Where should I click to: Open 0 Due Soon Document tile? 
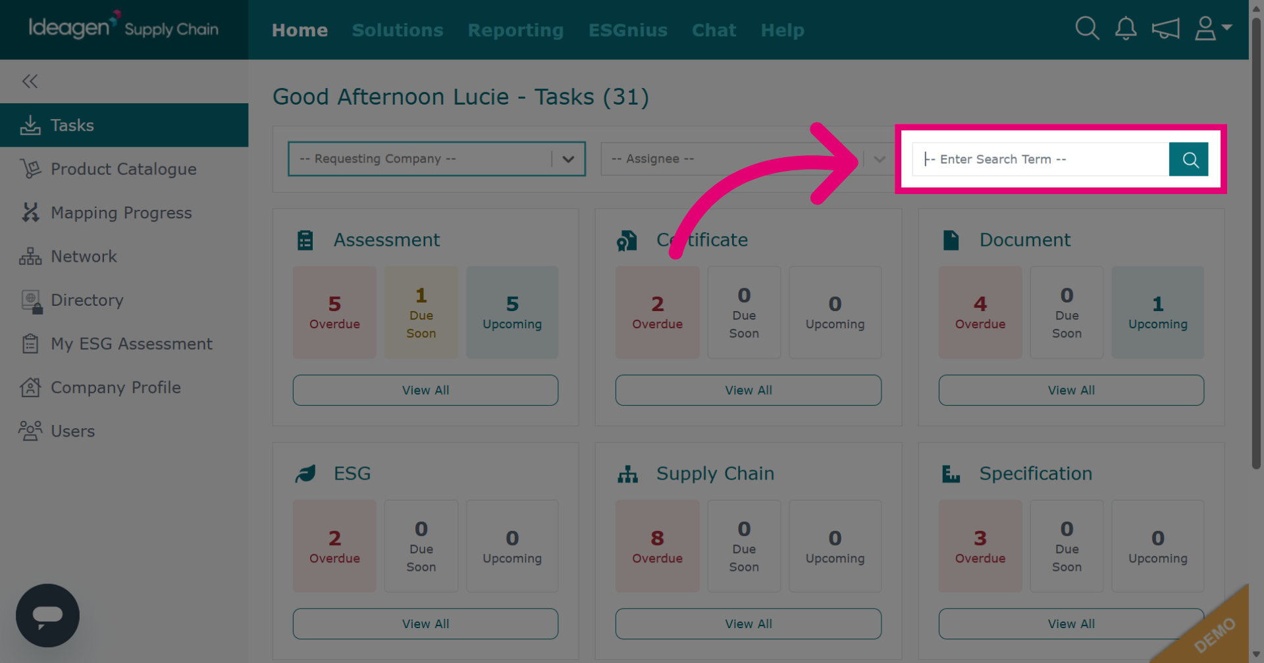click(1066, 312)
